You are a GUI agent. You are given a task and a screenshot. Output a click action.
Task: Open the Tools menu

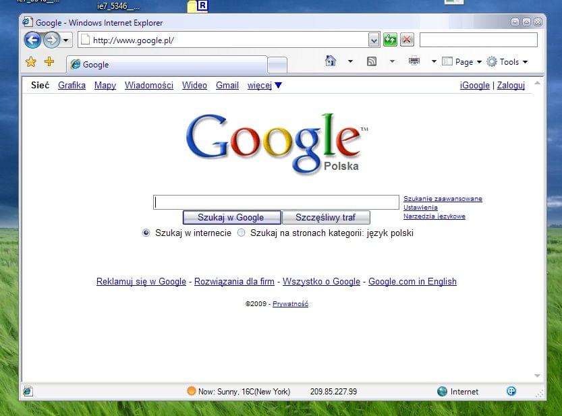pos(507,61)
